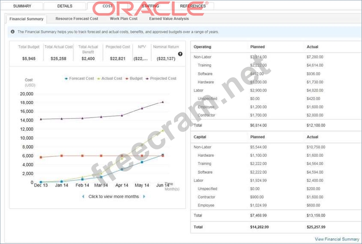Toggle the Projected Cost legend marker
Image resolution: width=362 pixels, height=244 pixels.
(147, 78)
